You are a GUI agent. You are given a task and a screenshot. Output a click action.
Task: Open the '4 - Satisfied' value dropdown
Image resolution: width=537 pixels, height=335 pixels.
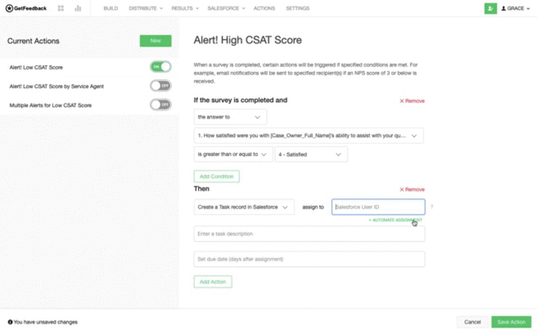[x=311, y=154]
